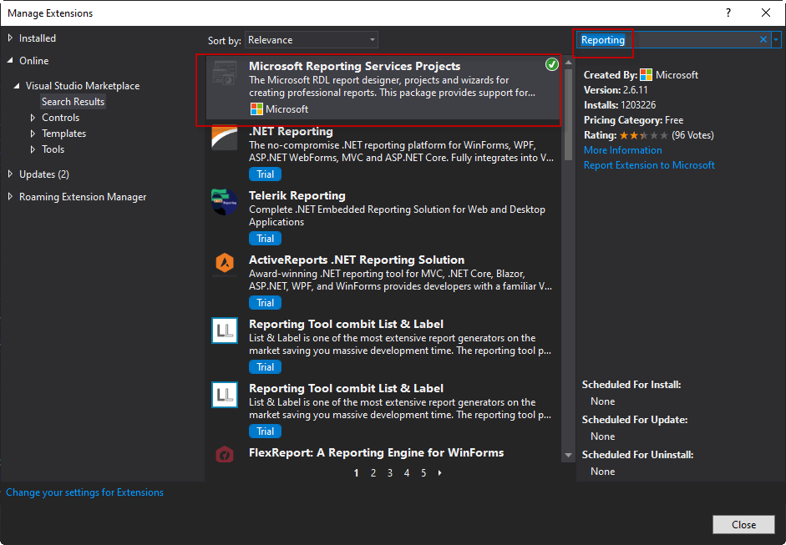The height and width of the screenshot is (545, 786).
Task: Click the Telerik Reporting extension icon
Action: 225,202
